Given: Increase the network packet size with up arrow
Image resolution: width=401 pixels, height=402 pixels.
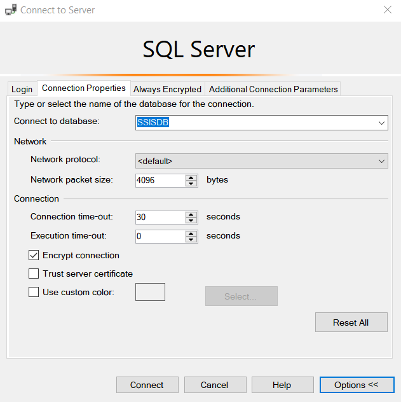Looking at the screenshot, I should click(x=191, y=177).
